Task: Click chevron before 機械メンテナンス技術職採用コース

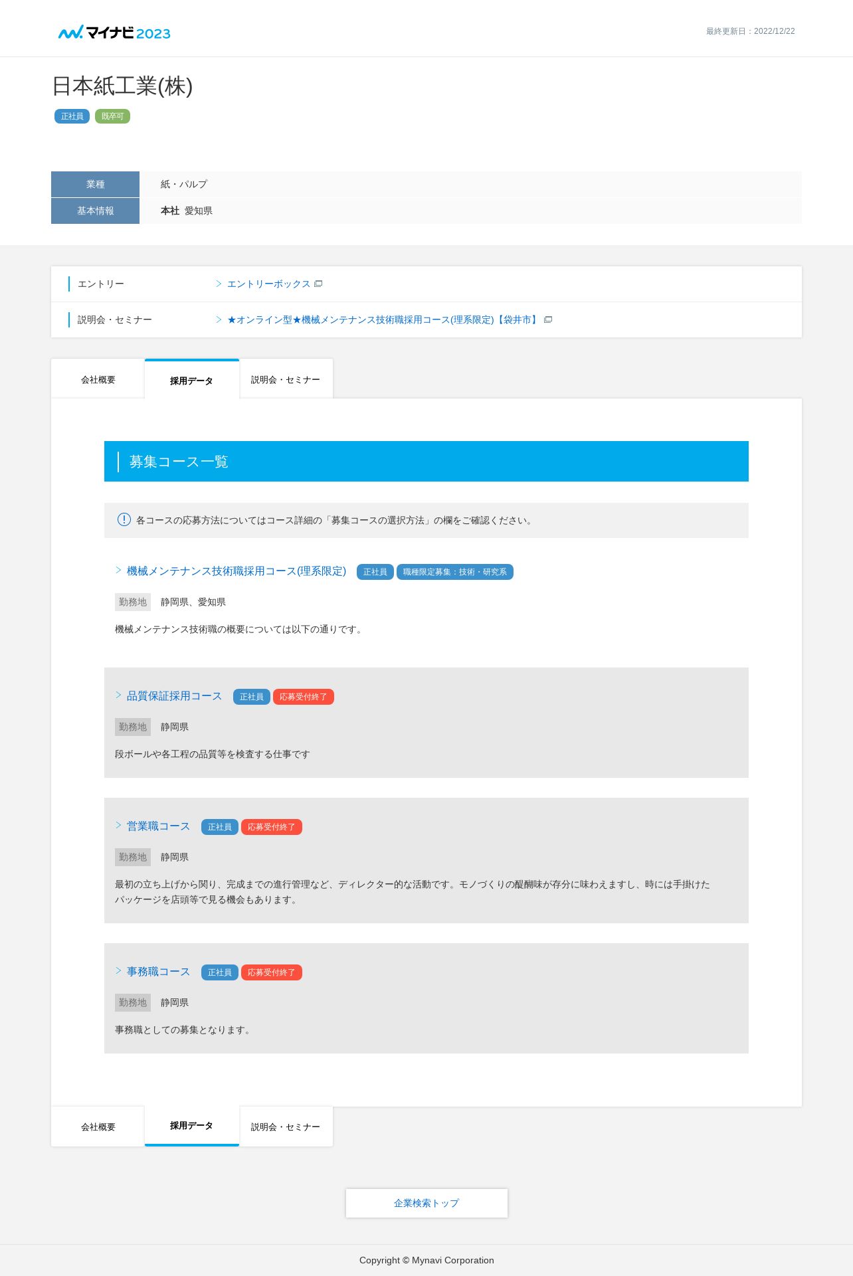Action: coord(118,570)
